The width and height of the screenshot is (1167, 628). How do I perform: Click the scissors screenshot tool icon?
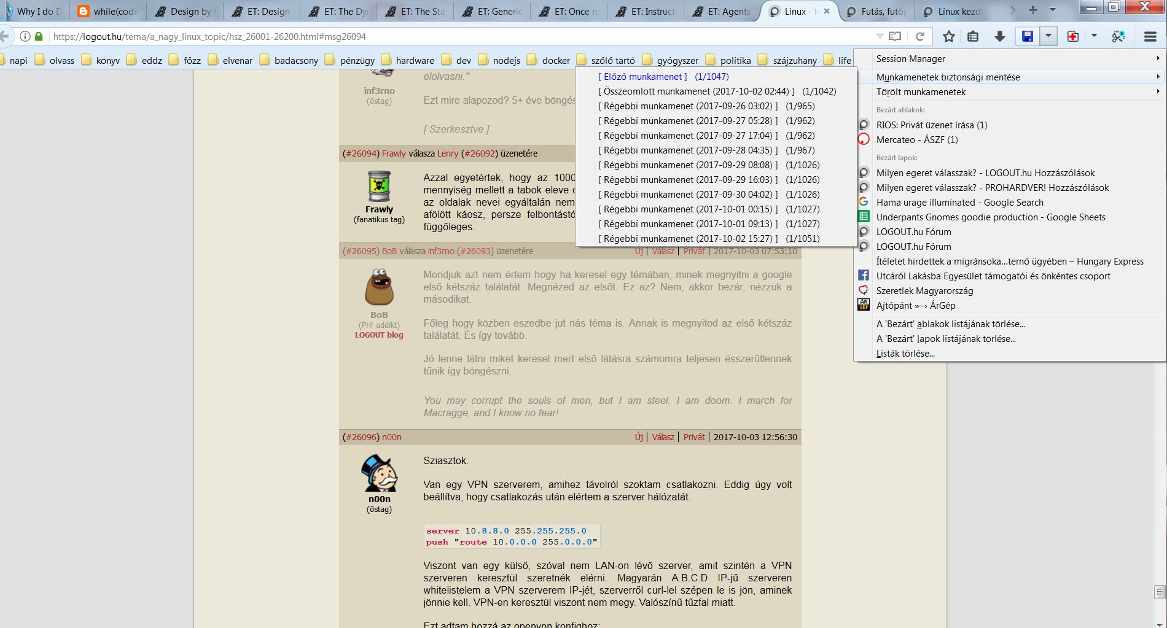(x=1118, y=37)
